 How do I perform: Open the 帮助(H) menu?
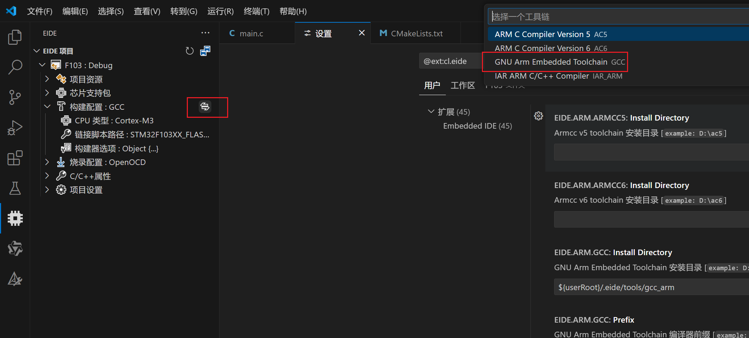click(x=293, y=11)
